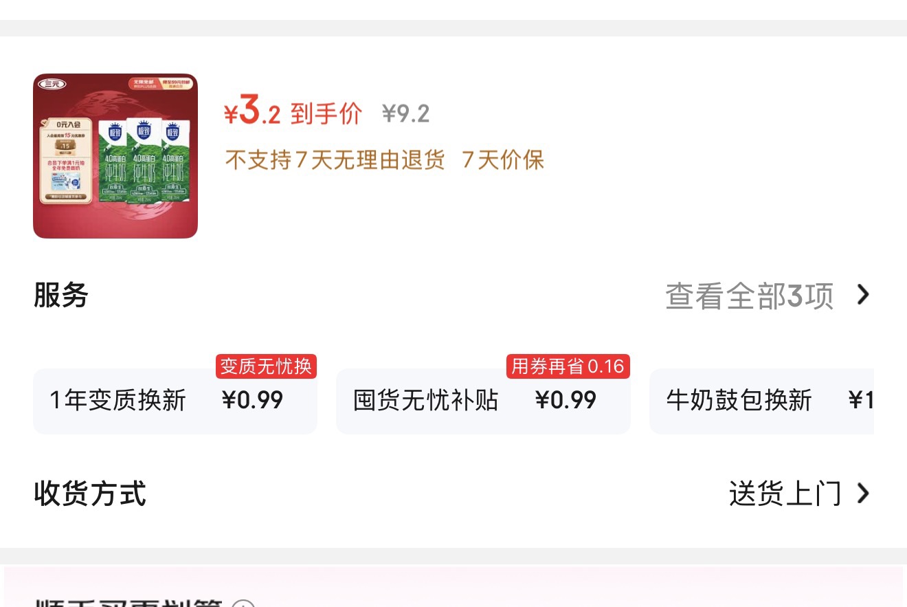Viewport: 907px width, 607px height.
Task: Click the arrow next to 送货上门
Action: coord(863,494)
